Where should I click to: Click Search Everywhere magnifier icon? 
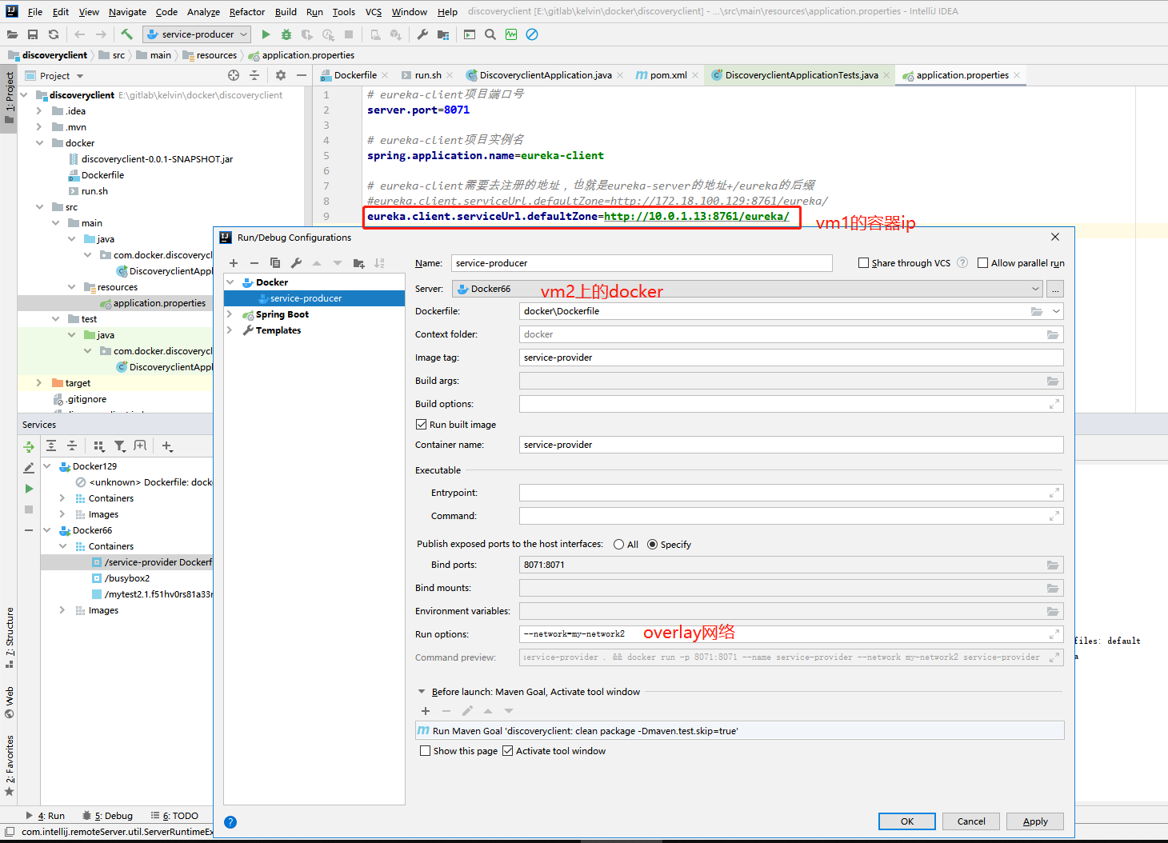490,34
